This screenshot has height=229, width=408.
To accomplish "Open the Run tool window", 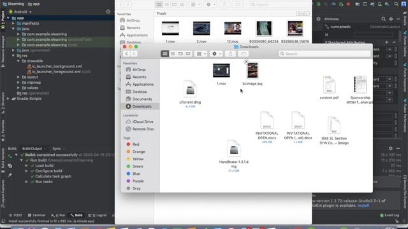I will tap(58, 215).
